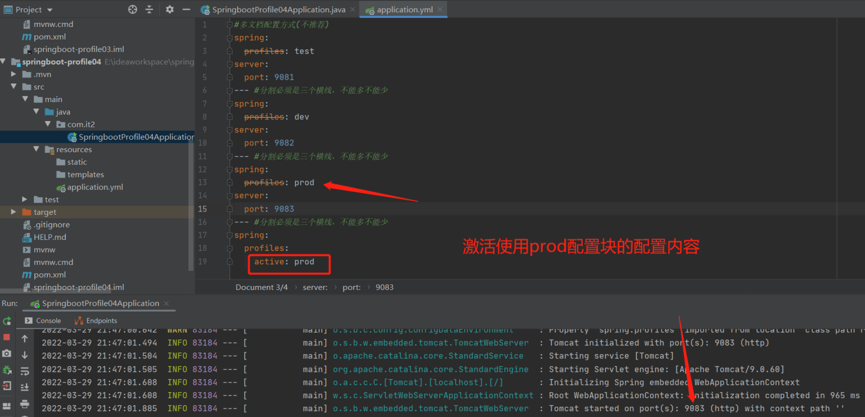The width and height of the screenshot is (865, 417).
Task: Jump up the stack trace with up arrow
Action: pos(25,339)
